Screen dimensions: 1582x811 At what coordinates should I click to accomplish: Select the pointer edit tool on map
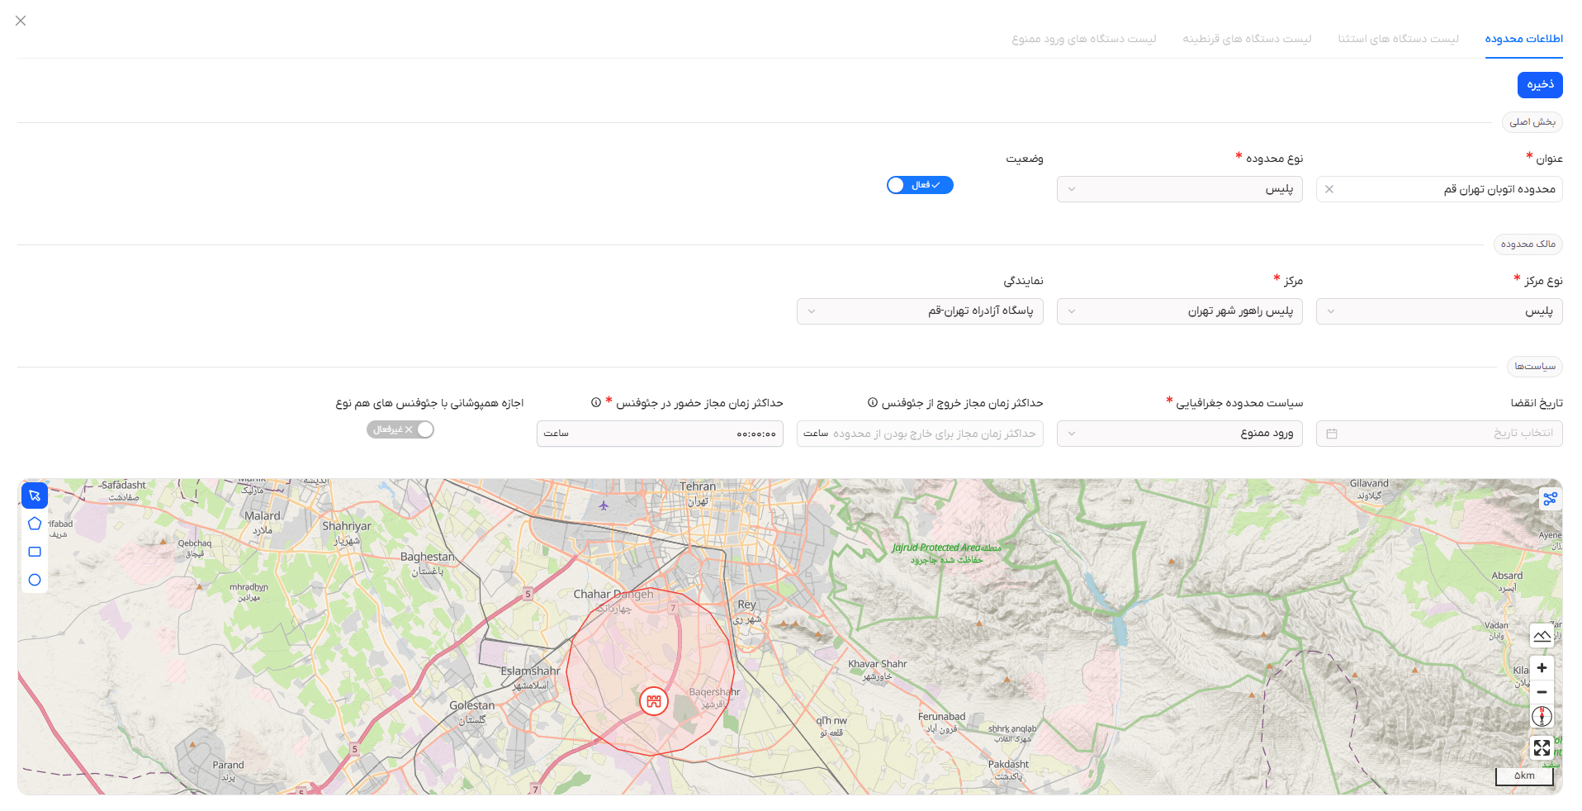click(x=35, y=496)
